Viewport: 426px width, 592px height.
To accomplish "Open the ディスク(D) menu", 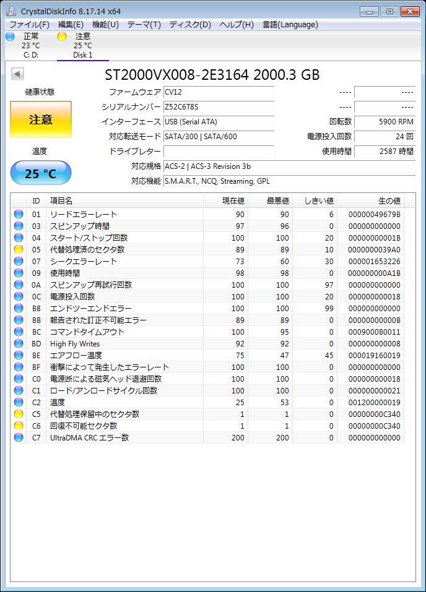I will (190, 25).
